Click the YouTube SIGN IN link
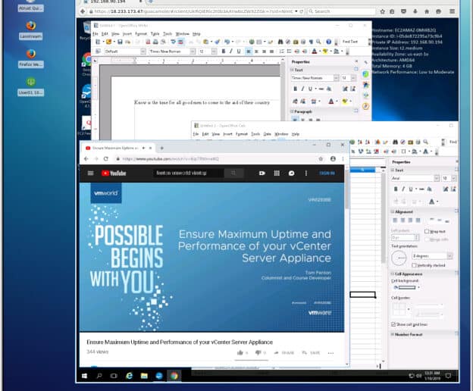The width and height of the screenshot is (473, 391). (x=327, y=173)
